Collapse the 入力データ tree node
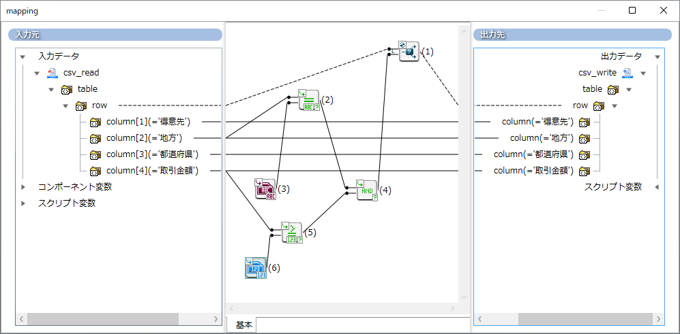Viewport: 680px width, 334px height. coord(23,56)
